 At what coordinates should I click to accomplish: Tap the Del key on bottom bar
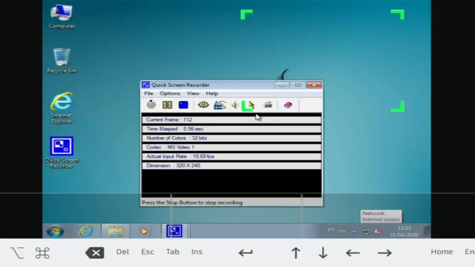click(122, 252)
